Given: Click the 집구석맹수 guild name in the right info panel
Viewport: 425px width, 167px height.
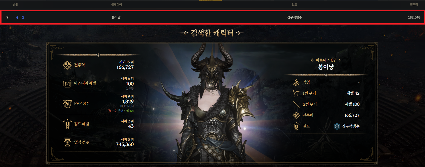Looking at the screenshot, I should coord(350,126).
